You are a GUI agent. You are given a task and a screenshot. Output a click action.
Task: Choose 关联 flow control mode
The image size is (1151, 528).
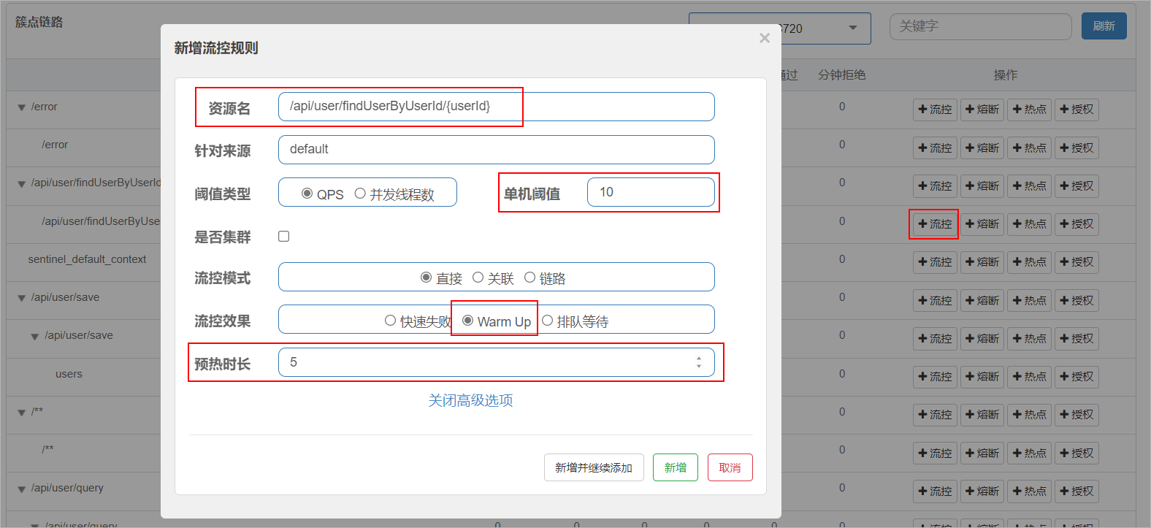478,278
